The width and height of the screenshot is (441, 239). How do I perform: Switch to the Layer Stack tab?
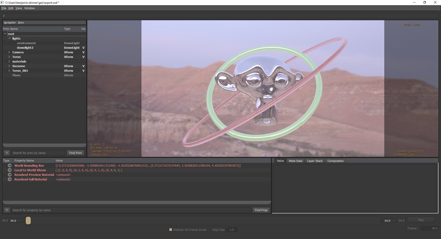pos(315,161)
